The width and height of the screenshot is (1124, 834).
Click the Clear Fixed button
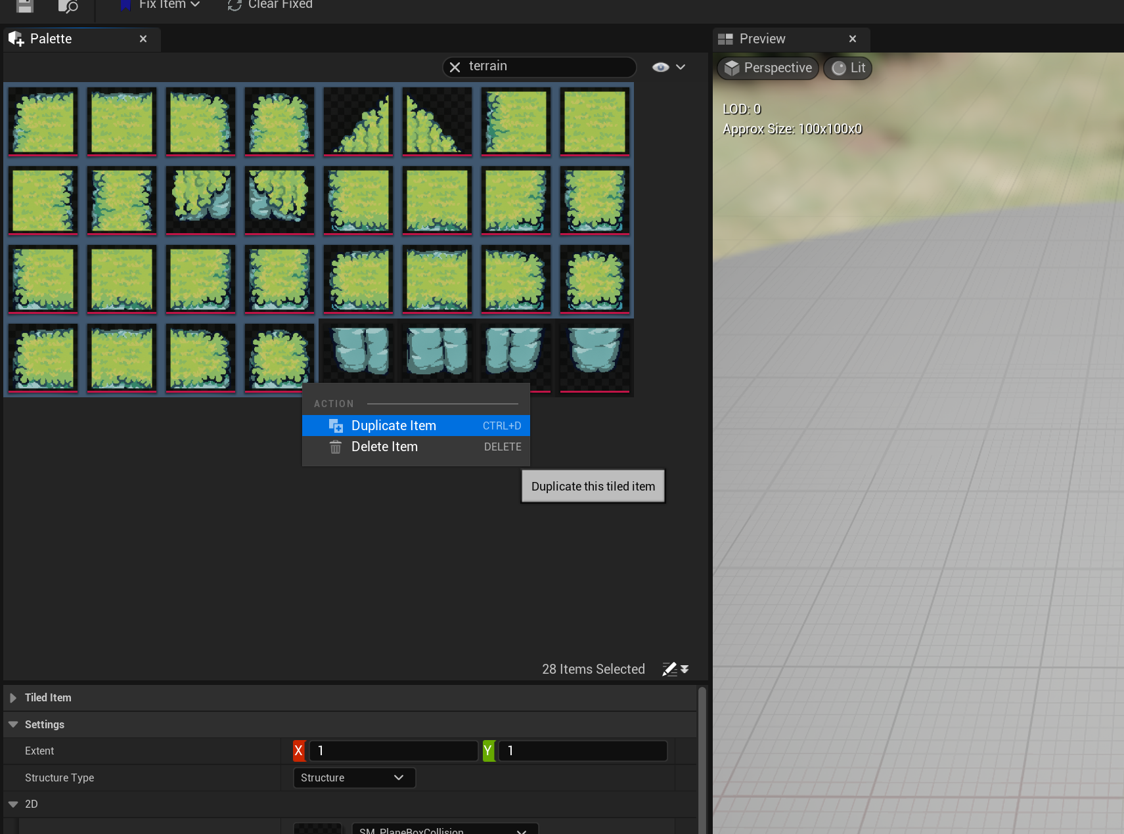pos(270,5)
